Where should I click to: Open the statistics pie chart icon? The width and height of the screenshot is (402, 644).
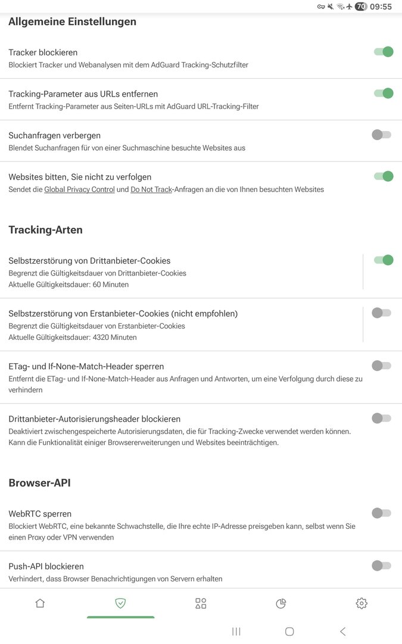[x=281, y=603]
